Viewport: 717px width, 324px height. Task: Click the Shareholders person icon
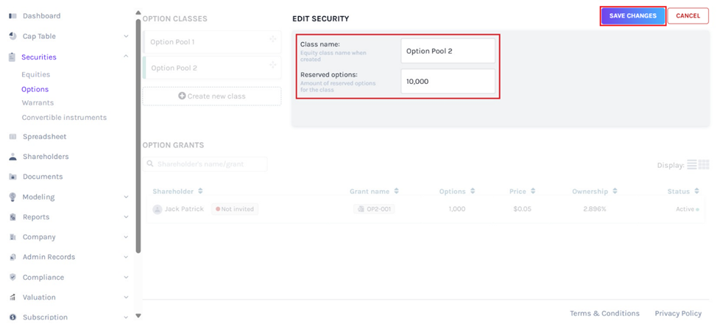coord(13,157)
